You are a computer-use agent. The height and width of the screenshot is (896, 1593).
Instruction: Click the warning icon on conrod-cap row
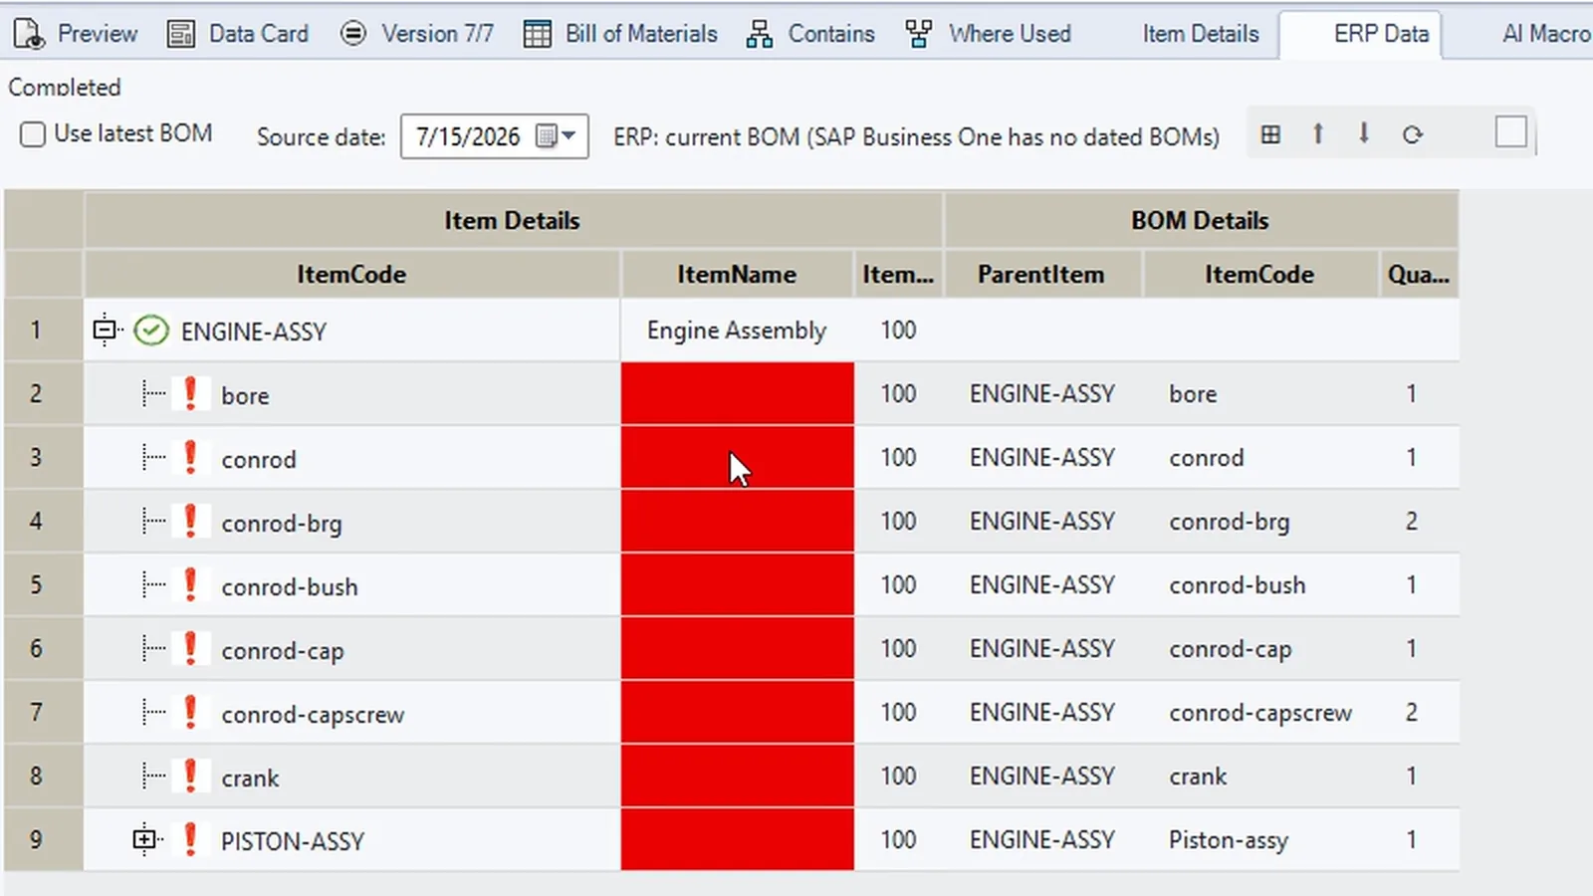(x=190, y=648)
